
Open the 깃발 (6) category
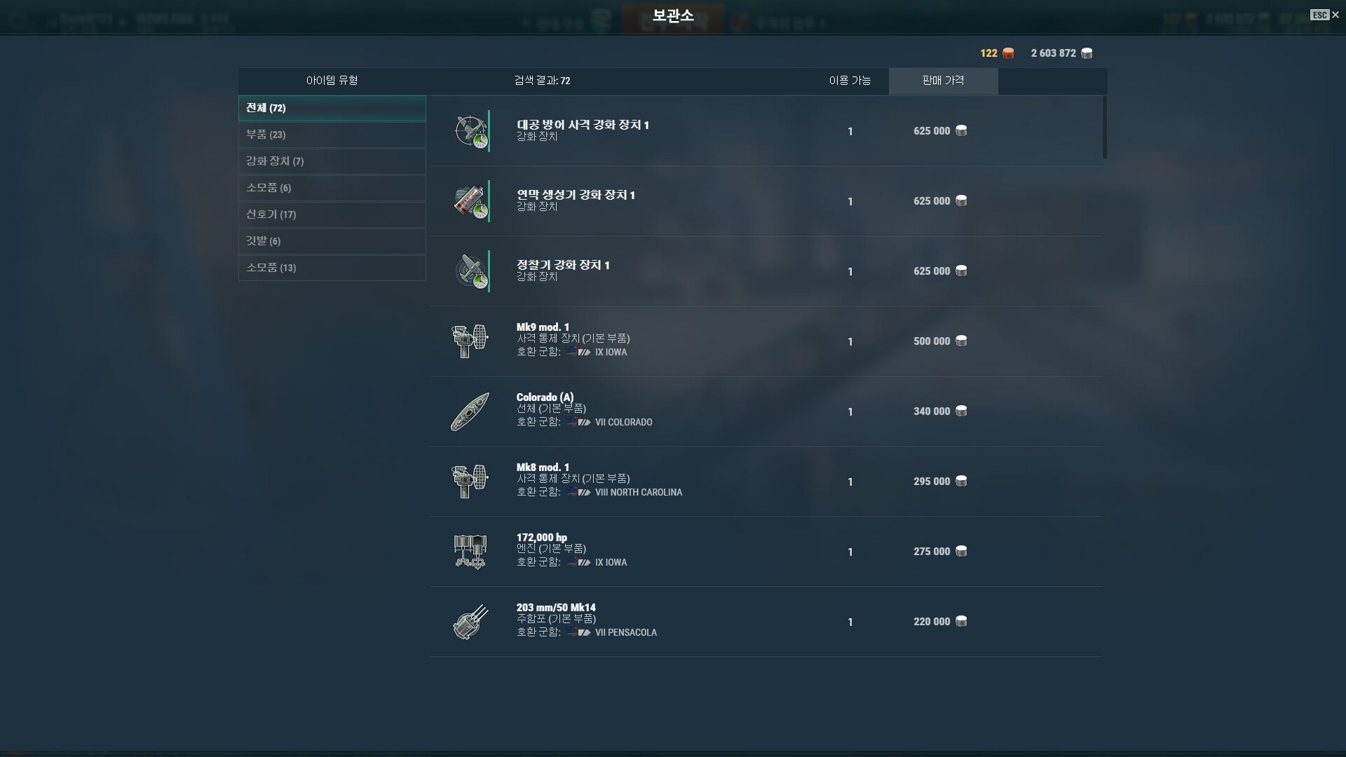pos(332,241)
